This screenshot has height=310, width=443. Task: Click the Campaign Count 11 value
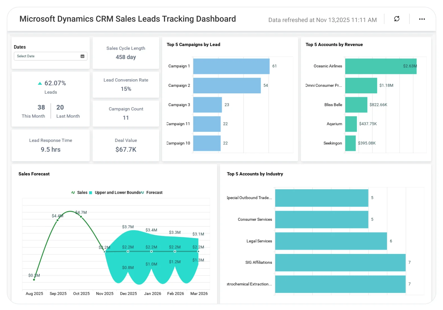coord(126,118)
